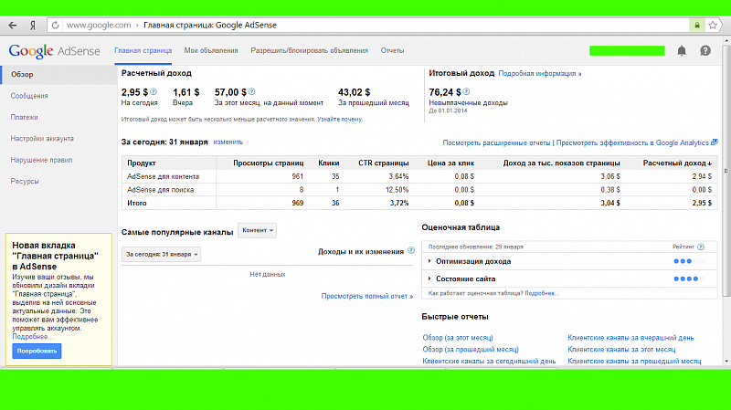
Task: Open the help question mark icon
Action: pyautogui.click(x=705, y=51)
